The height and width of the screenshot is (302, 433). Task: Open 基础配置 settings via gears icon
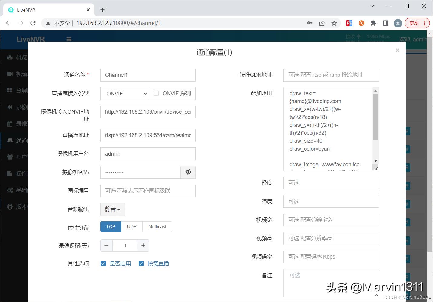pos(10,190)
